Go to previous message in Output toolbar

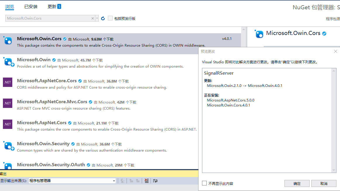131,181
